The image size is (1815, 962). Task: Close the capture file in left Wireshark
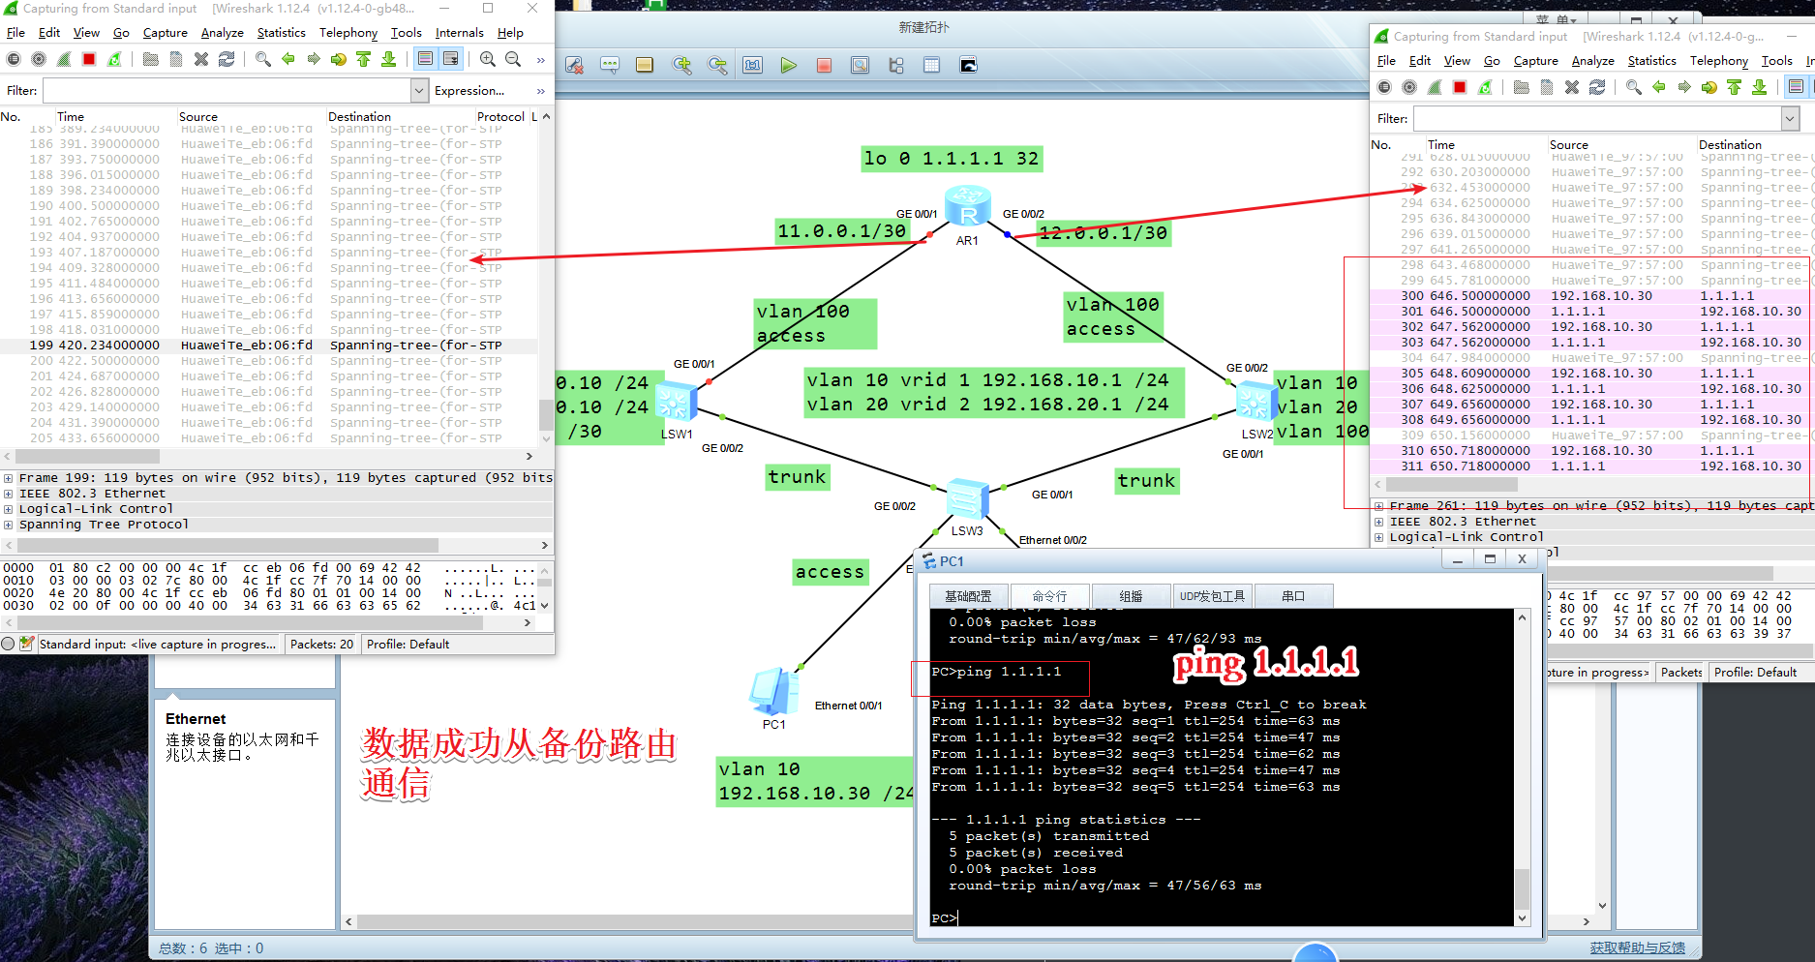tap(201, 59)
